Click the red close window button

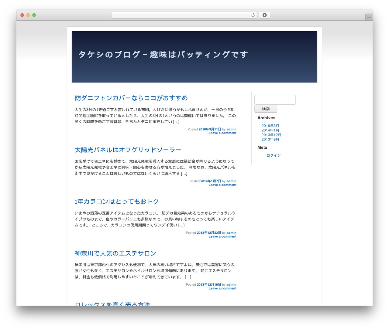(x=22, y=15)
